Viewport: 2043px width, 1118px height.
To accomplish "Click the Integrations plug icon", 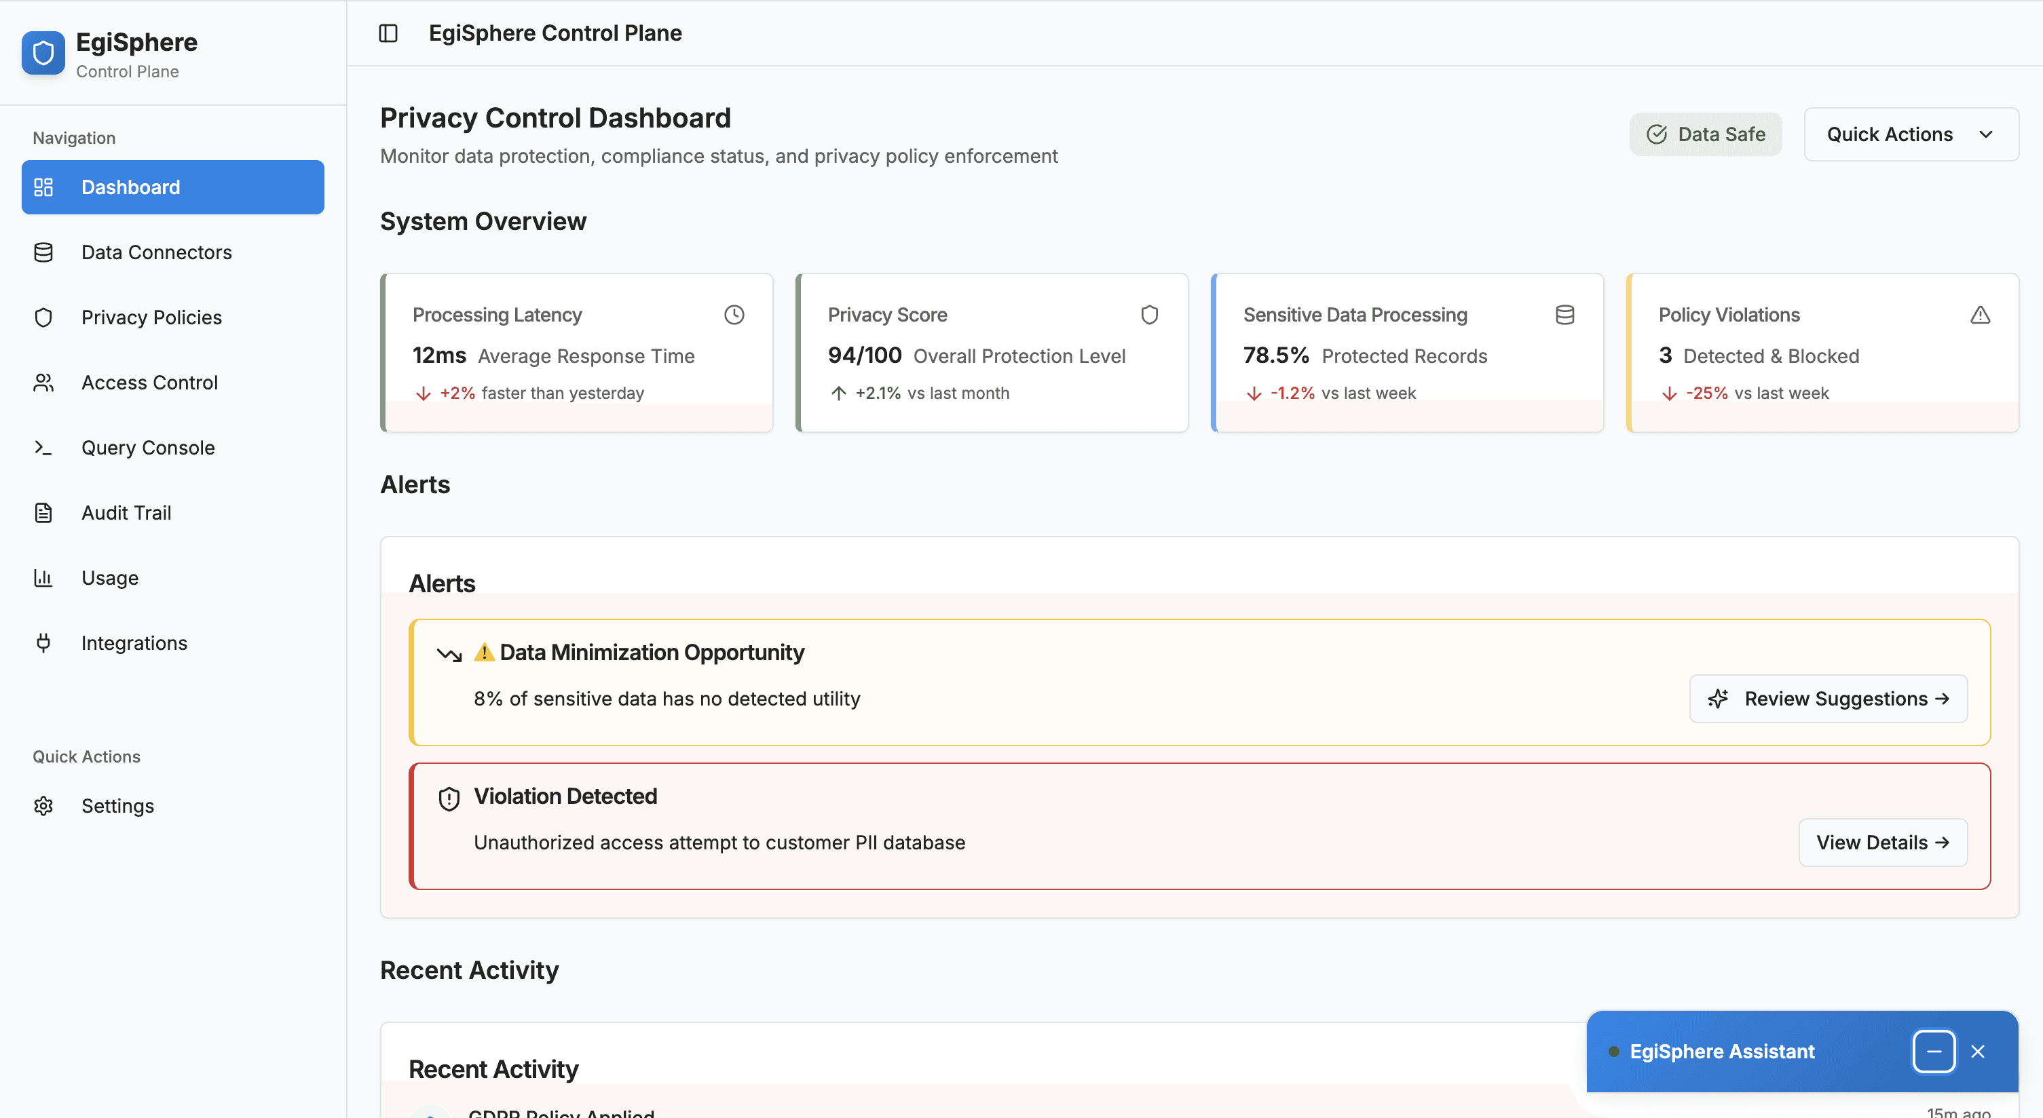I will (43, 643).
